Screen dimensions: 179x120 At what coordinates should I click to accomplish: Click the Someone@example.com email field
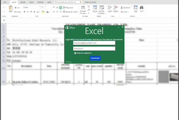click(x=94, y=43)
